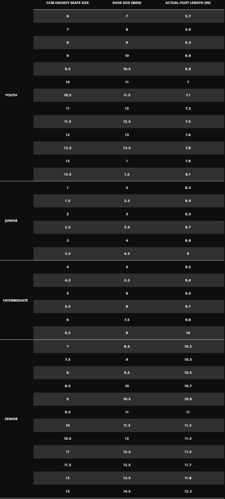
Task: Click the 6.3 foot length value
Action: (188, 43)
